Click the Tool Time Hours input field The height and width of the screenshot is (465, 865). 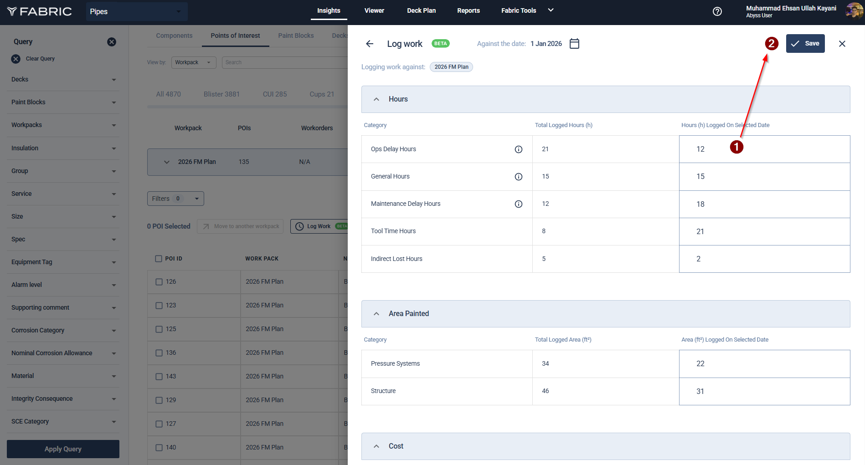click(764, 231)
